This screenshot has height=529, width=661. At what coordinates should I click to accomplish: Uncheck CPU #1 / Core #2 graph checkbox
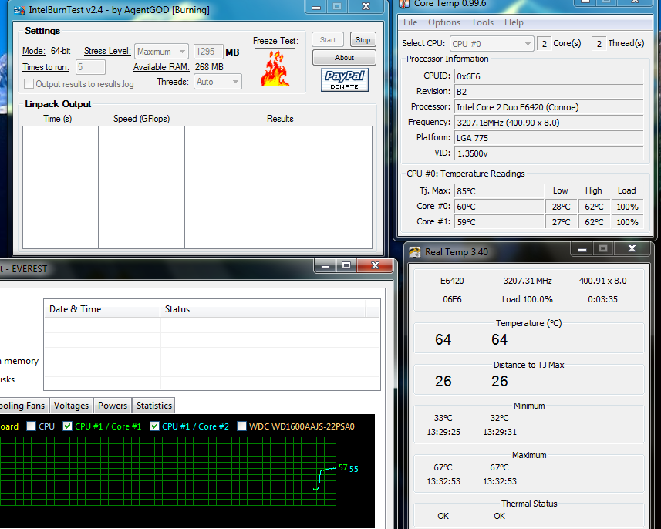(x=155, y=426)
